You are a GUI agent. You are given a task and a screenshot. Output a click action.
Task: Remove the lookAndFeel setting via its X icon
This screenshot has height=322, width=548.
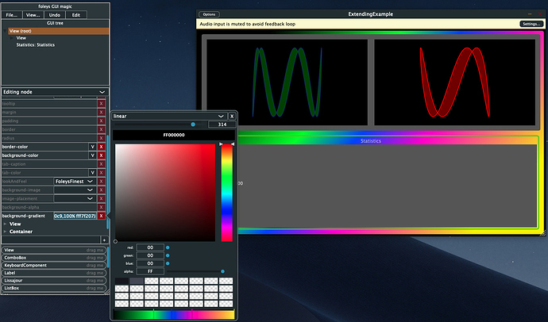tap(102, 182)
